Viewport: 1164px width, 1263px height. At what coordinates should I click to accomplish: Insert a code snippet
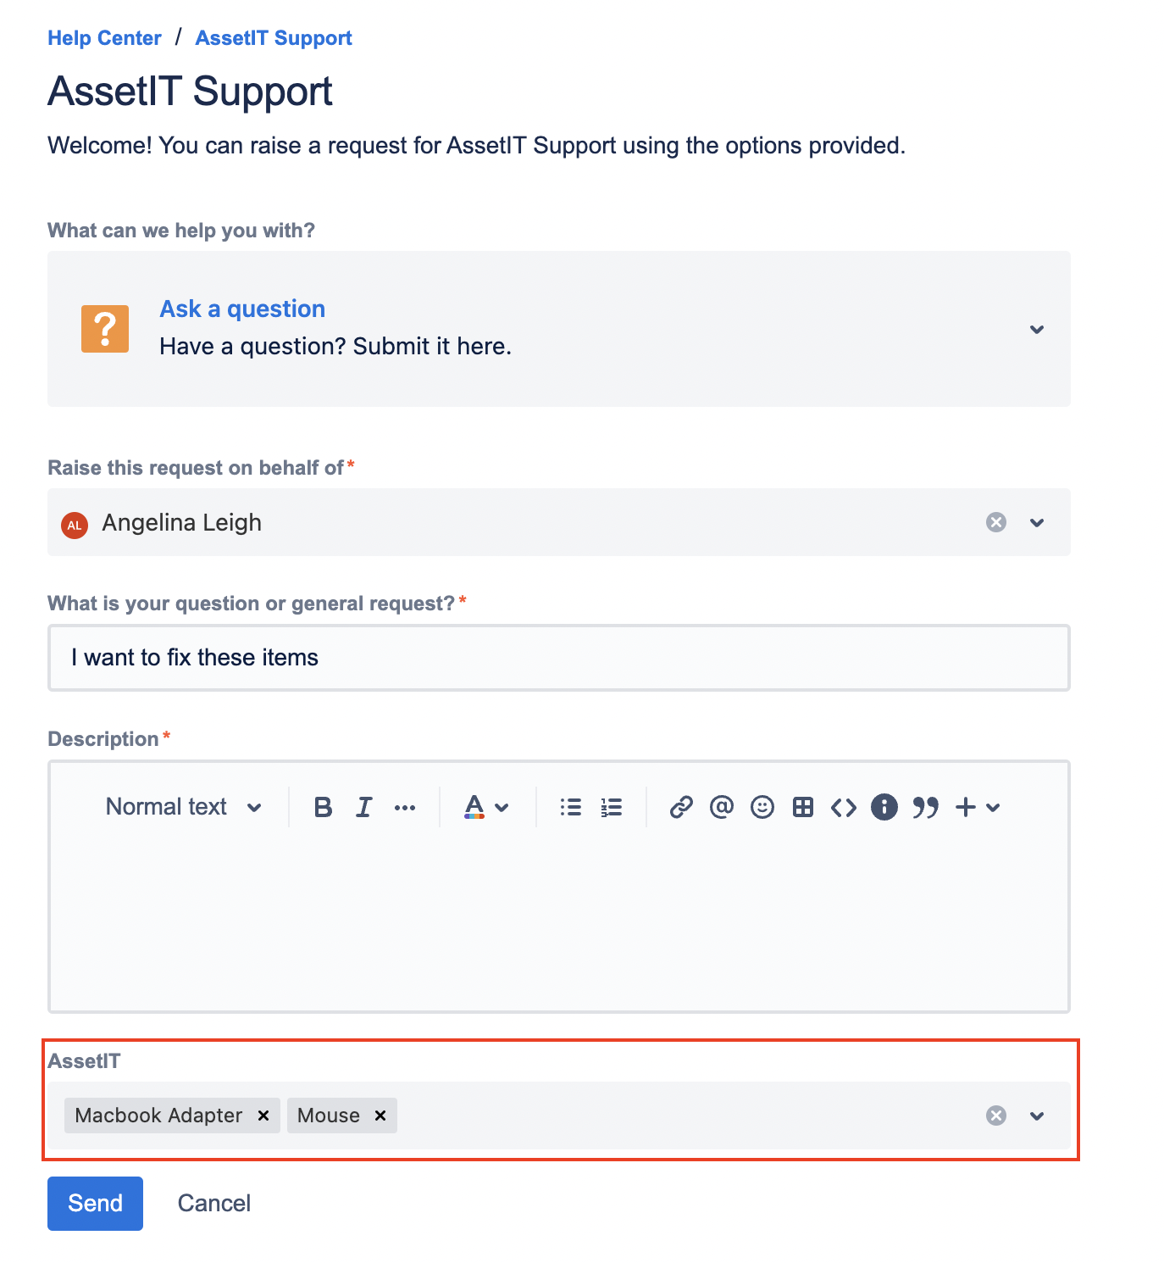point(844,807)
